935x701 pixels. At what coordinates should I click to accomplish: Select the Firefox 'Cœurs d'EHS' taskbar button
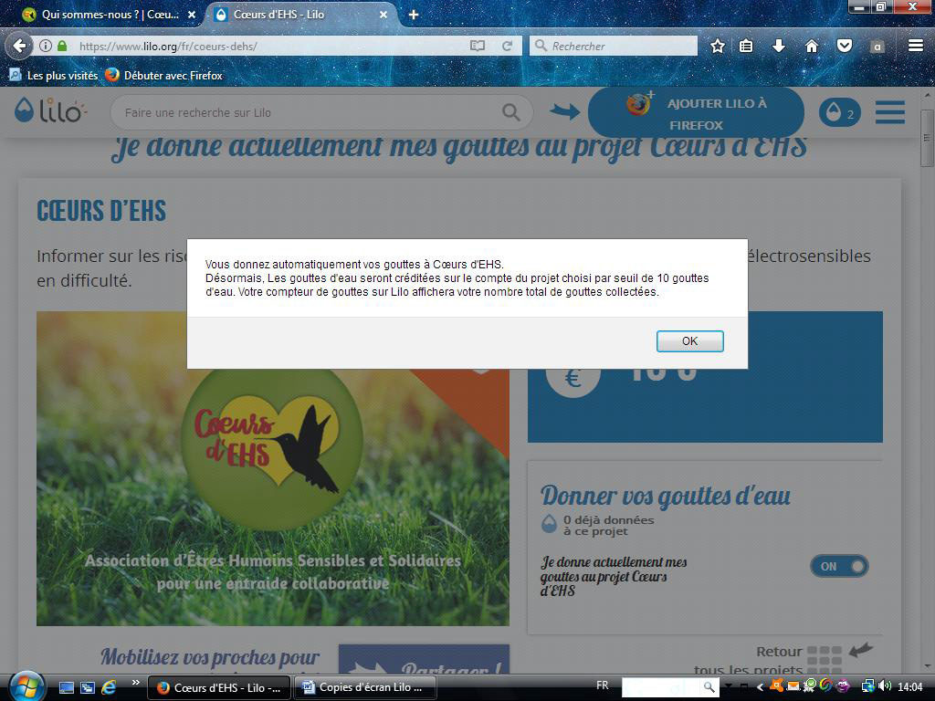click(219, 688)
